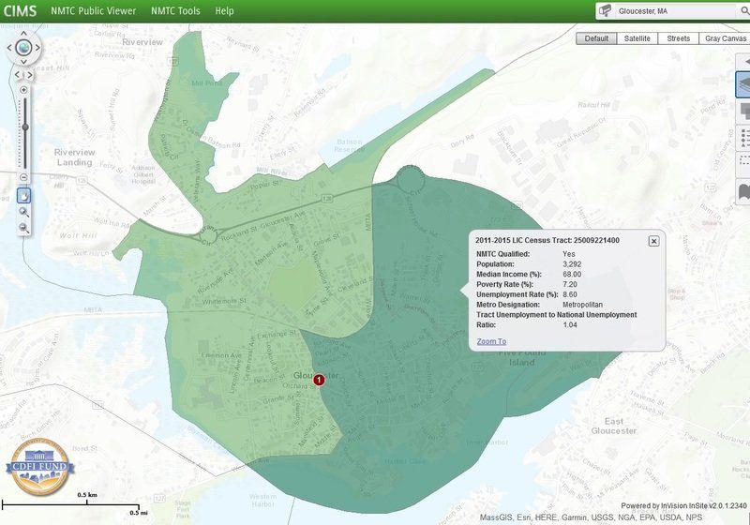Image resolution: width=750 pixels, height=525 pixels.
Task: Switch basemap to Streets
Action: coord(678,38)
